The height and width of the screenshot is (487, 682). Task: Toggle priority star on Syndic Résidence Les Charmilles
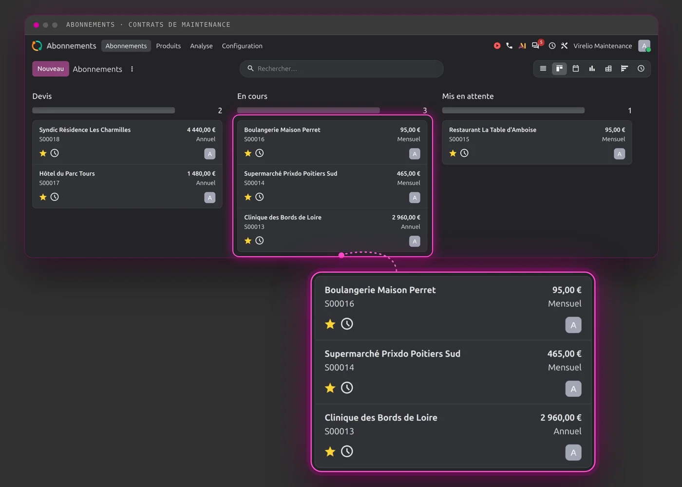pos(43,153)
